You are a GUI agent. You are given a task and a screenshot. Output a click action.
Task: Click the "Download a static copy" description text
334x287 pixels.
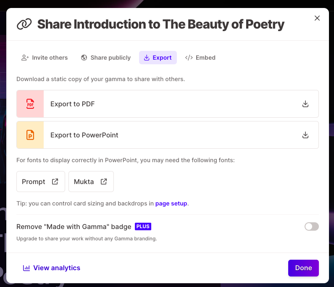[x=100, y=79]
